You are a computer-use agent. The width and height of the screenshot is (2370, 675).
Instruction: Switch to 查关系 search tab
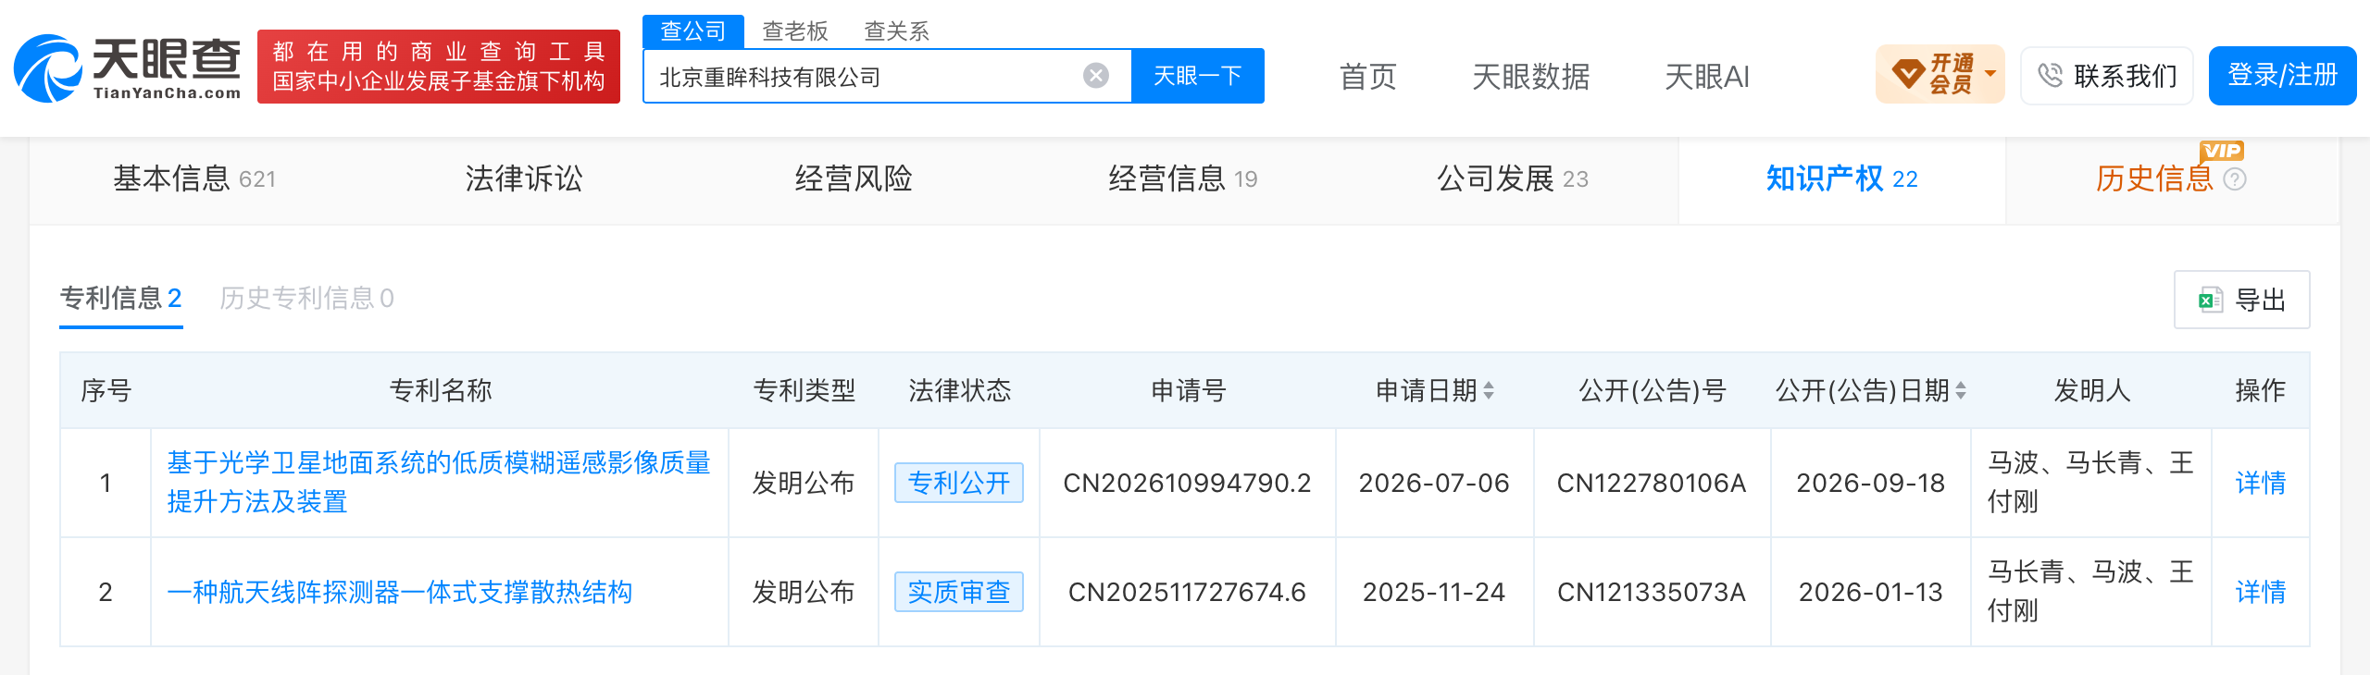[x=896, y=31]
